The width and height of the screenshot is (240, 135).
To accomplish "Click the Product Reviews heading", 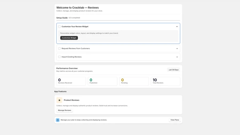I will click(71, 100).
